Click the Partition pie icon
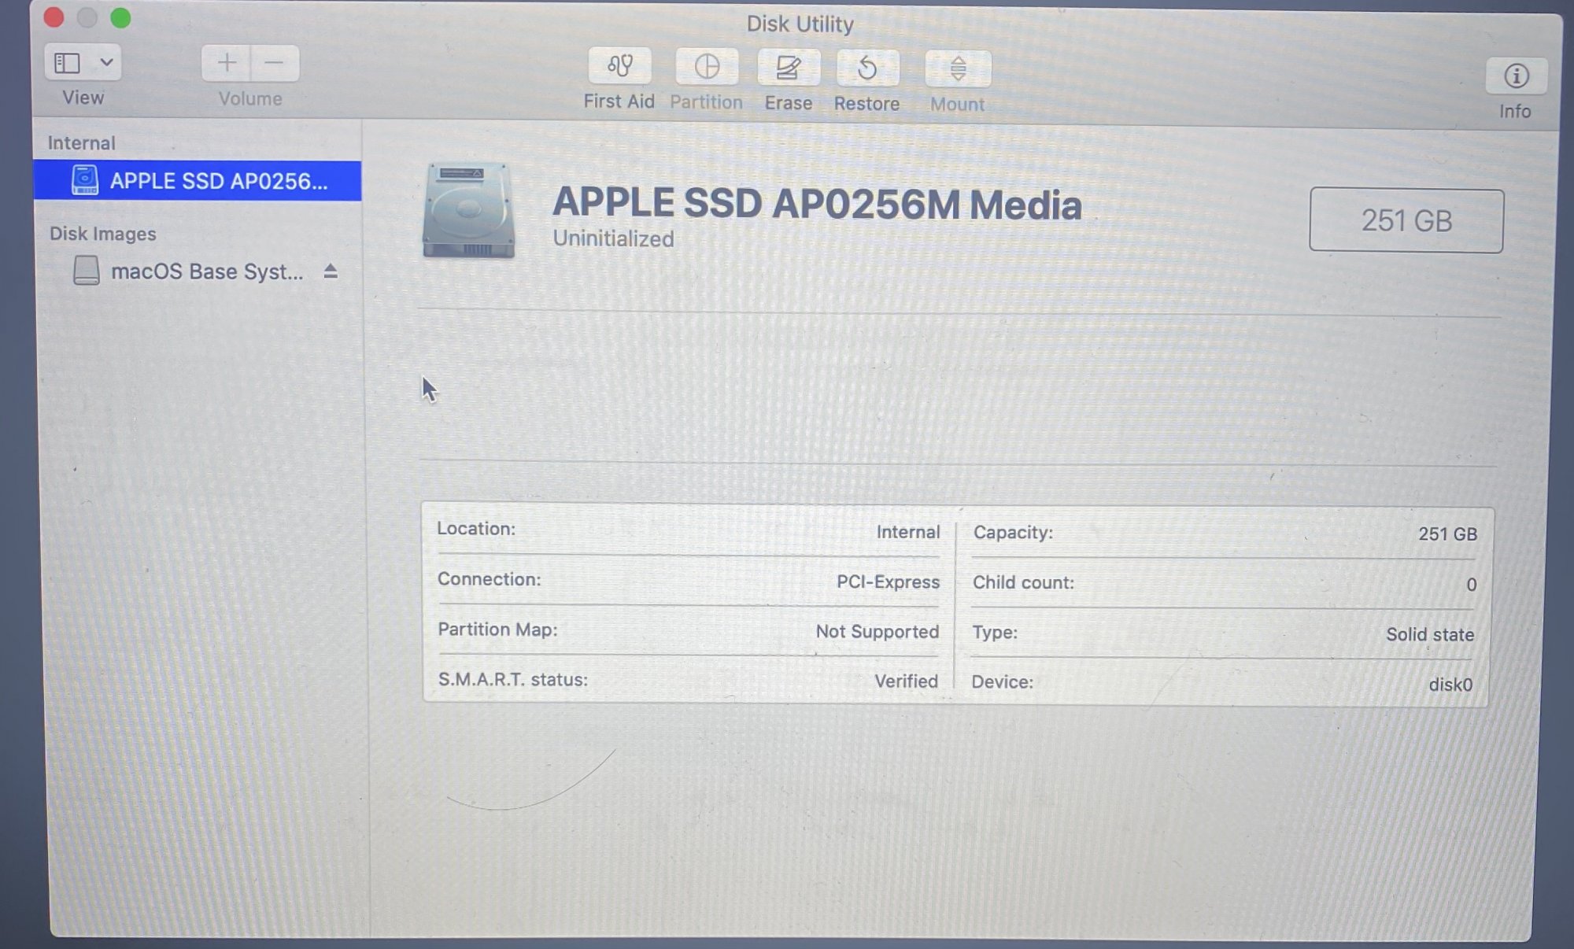Image resolution: width=1574 pixels, height=949 pixels. click(x=707, y=67)
